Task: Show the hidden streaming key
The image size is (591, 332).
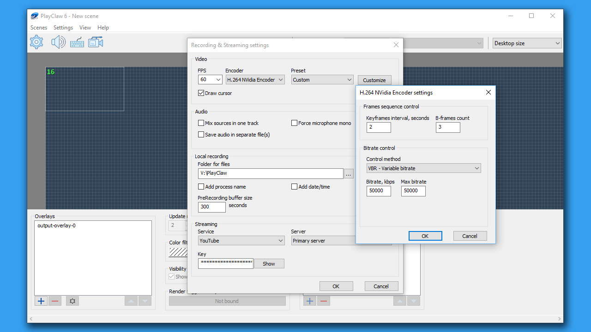Action: (x=269, y=263)
